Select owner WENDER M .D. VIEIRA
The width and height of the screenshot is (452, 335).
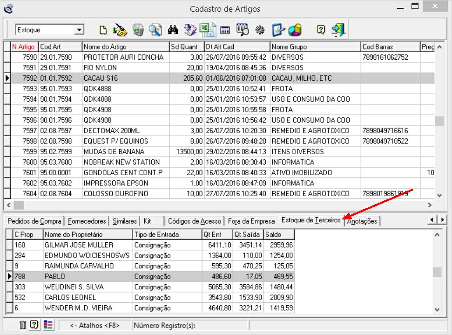pyautogui.click(x=154, y=308)
